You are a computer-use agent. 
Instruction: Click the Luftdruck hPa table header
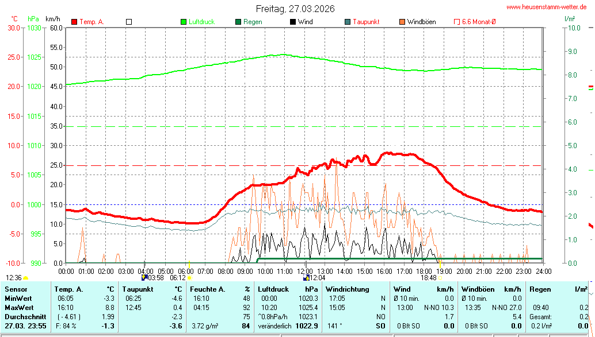coord(288,289)
